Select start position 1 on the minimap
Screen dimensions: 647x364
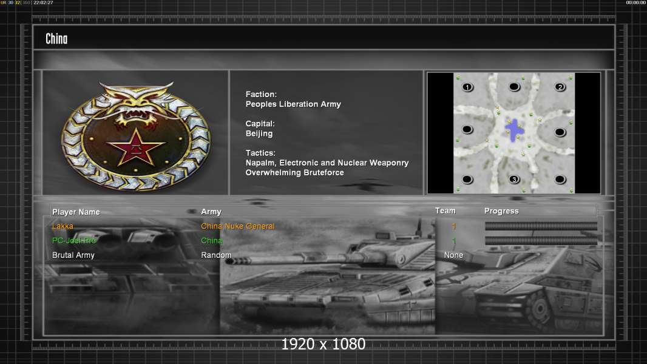click(467, 87)
